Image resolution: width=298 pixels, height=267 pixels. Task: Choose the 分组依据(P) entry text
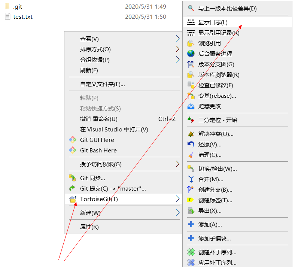(x=95, y=60)
